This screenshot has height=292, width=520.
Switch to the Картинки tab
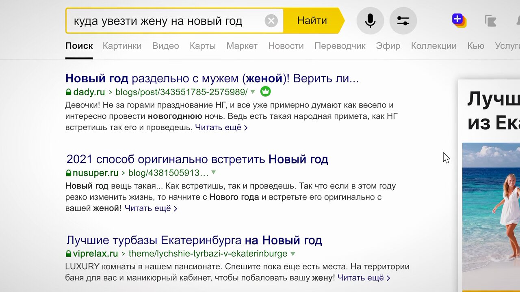click(x=122, y=46)
